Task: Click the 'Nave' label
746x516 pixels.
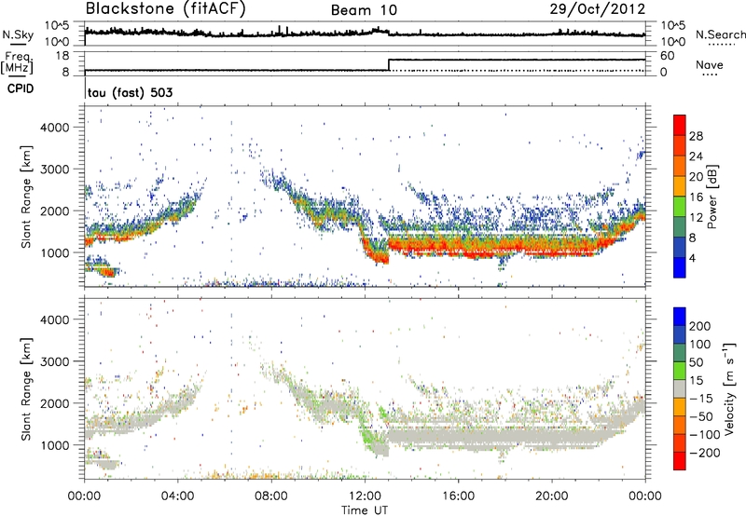Action: pyautogui.click(x=710, y=64)
